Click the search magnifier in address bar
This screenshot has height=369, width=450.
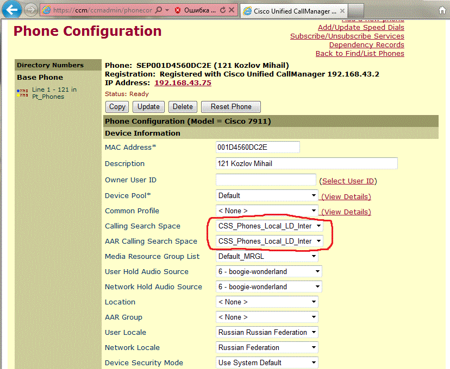point(158,10)
